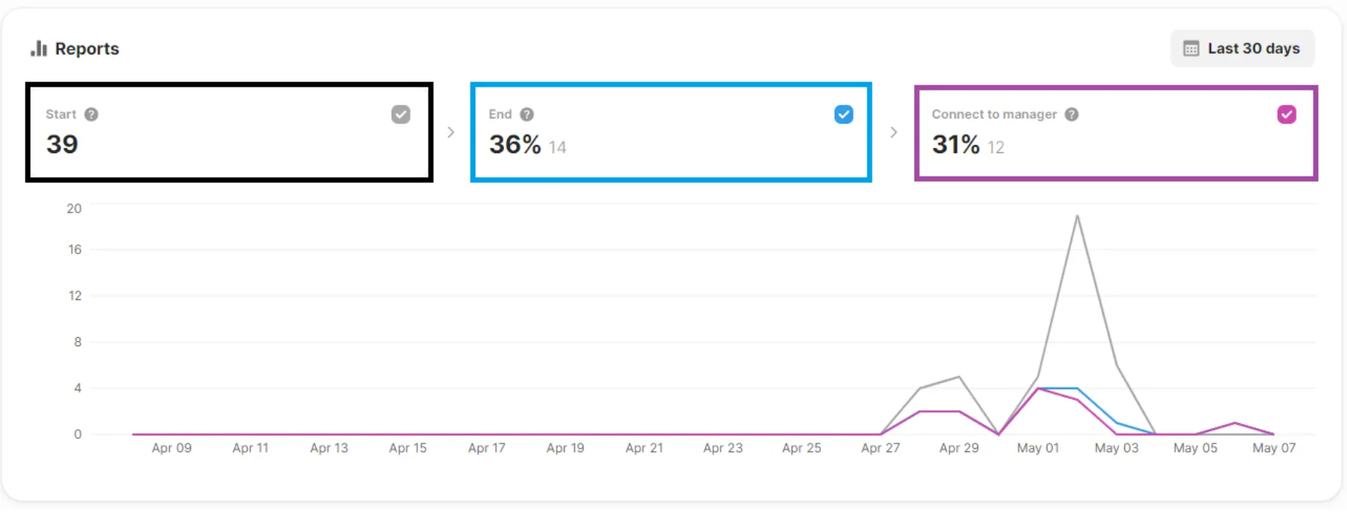Click the Apr 29 x-axis date label
The width and height of the screenshot is (1347, 512).
pos(958,448)
